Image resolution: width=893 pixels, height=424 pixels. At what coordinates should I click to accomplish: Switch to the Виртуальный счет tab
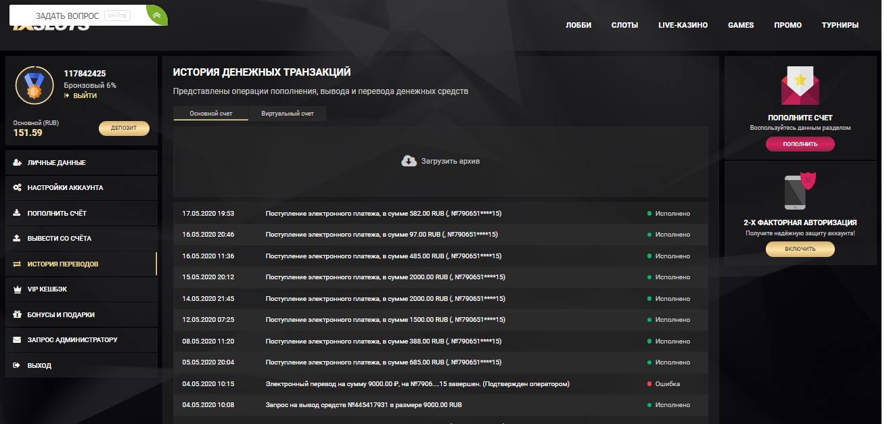point(287,113)
